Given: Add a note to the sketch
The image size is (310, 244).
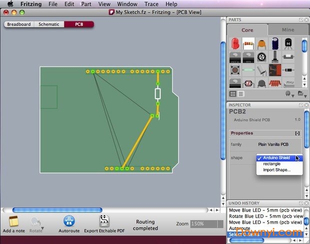Looking at the screenshot, I should tap(13, 222).
